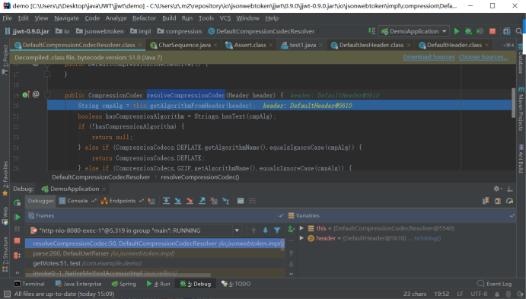Click the Build project icon beside run configuration
The width and height of the screenshot is (526, 299).
[x=371, y=31]
